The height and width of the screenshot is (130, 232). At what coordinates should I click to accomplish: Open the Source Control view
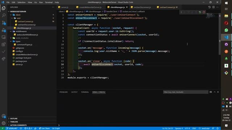coord(4,22)
